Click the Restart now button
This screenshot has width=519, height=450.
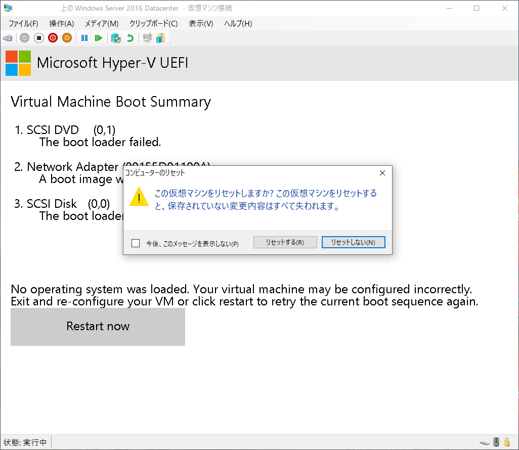point(98,327)
